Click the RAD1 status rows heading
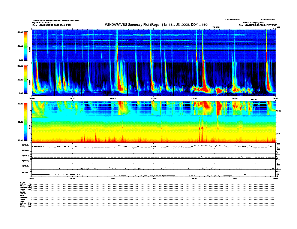 23,192
